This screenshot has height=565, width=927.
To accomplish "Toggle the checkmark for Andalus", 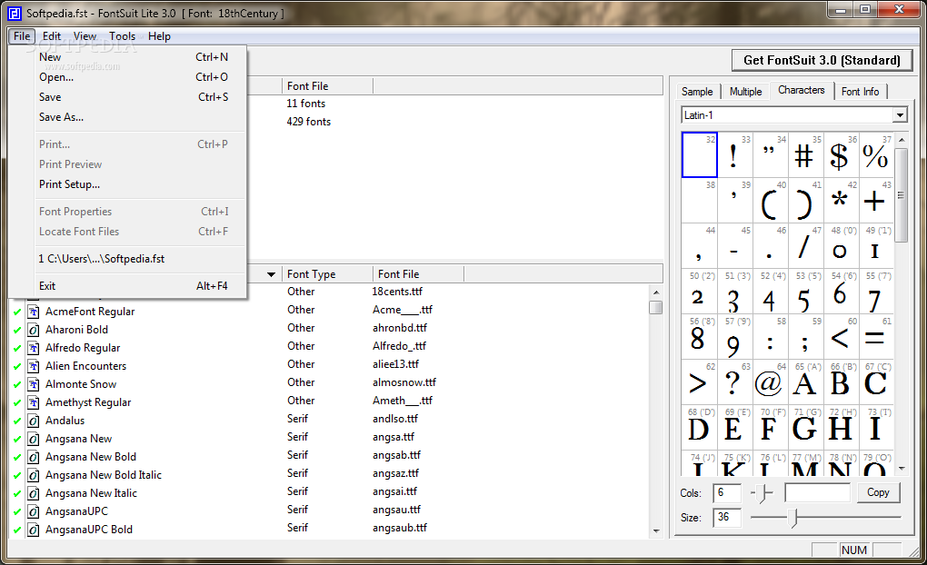I will pyautogui.click(x=17, y=421).
